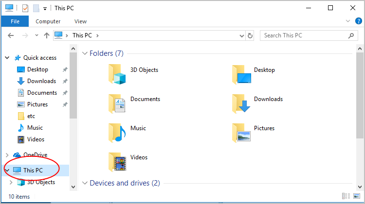Image resolution: width=365 pixels, height=204 pixels.
Task: Select Downloads under Quick access
Action: (41, 81)
